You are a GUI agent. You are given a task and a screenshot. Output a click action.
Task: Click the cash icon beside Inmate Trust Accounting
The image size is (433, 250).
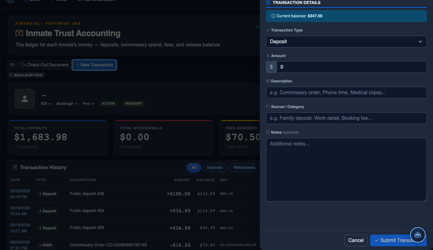19,33
